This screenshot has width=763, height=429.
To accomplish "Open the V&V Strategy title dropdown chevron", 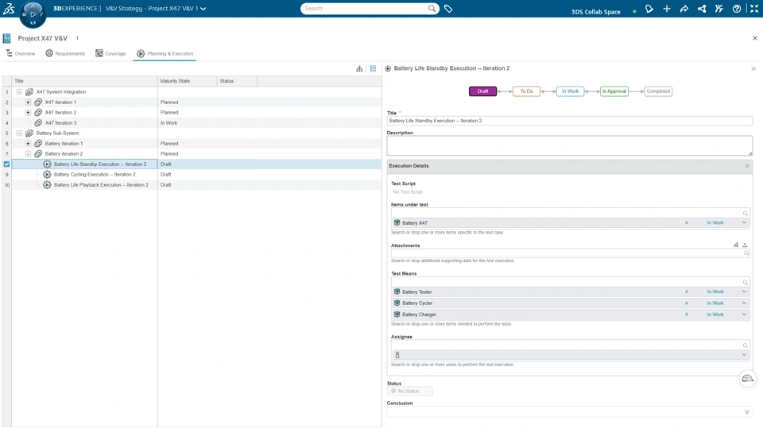I will coord(203,9).
